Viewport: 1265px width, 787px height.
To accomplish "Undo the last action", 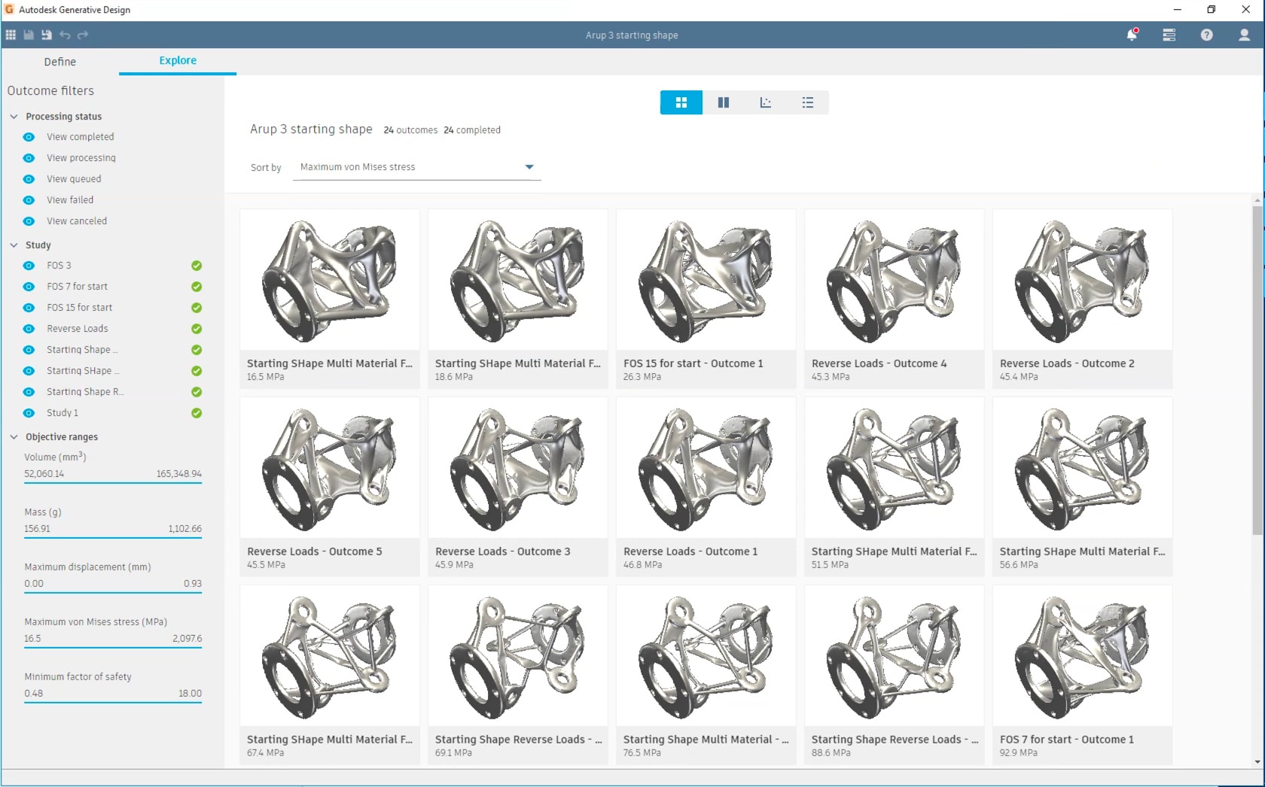I will coord(65,35).
